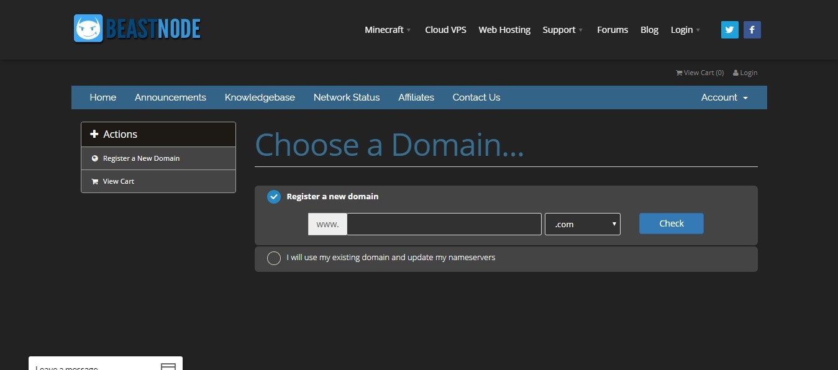This screenshot has width=838, height=370.
Task: Open the Web Hosting page
Action: pos(504,30)
